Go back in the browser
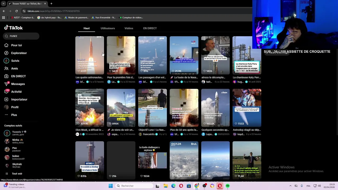The image size is (338, 190). tap(4, 11)
